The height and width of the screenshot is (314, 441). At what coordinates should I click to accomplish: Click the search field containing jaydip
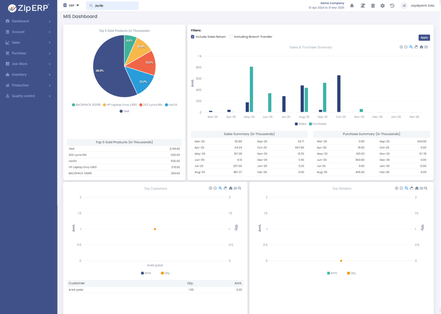click(113, 6)
